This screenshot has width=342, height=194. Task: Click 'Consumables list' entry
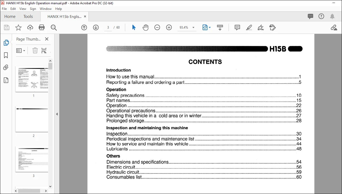(124, 177)
